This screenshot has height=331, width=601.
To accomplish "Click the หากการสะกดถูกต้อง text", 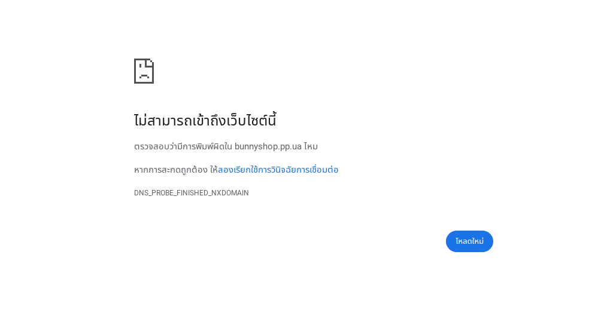I will [x=171, y=170].
